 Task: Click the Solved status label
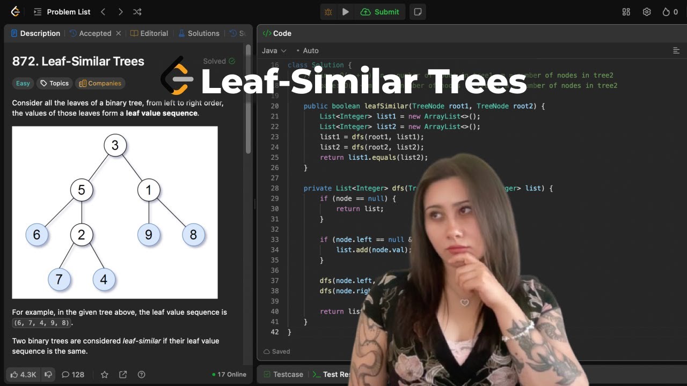[219, 61]
